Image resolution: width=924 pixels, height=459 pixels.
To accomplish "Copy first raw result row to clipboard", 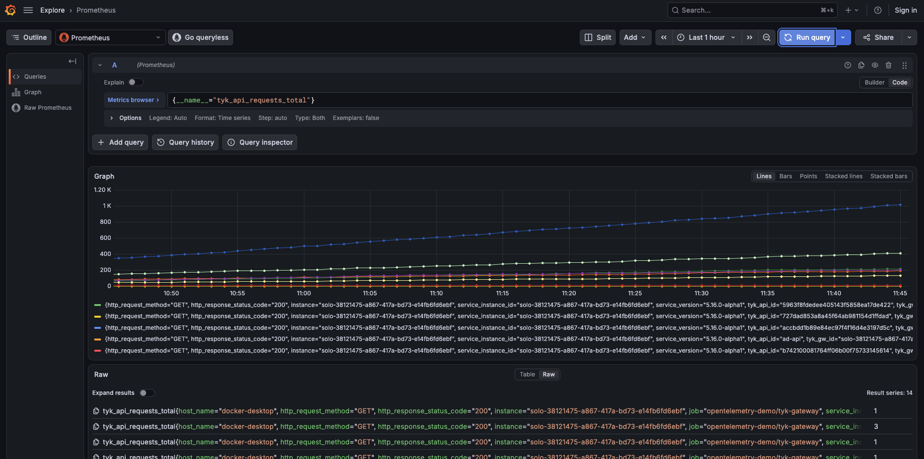I will pyautogui.click(x=96, y=411).
